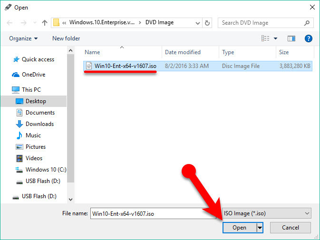Viewport: 320px width, 240px height.
Task: Click the Videos film strip icon
Action: pos(19,158)
